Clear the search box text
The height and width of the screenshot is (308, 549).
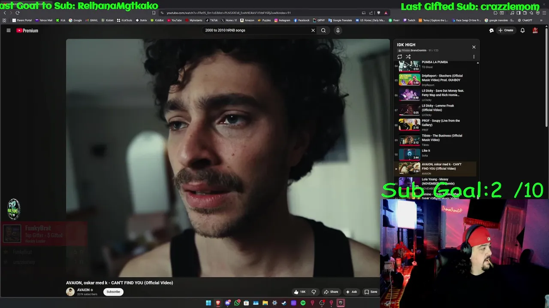coord(313,30)
